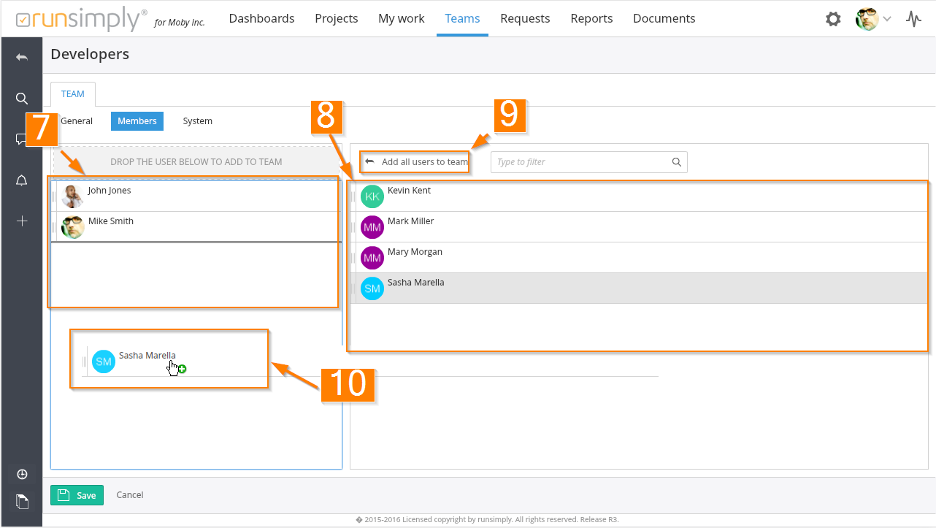This screenshot has height=528, width=936.
Task: Click the Save button
Action: point(77,495)
